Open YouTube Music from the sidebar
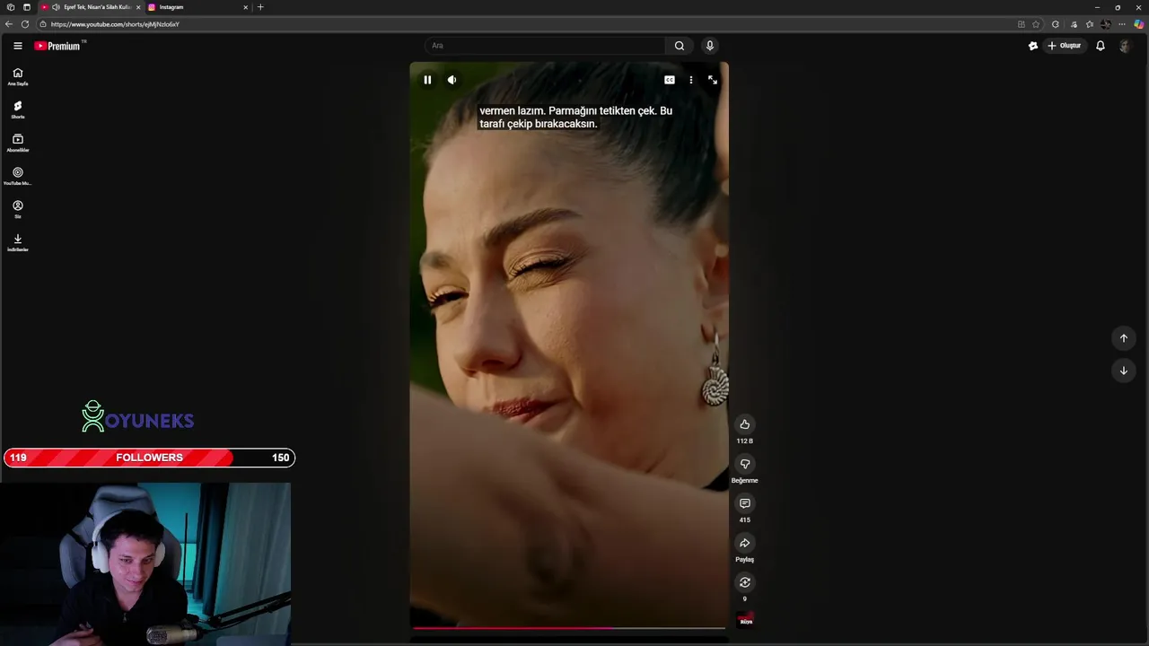This screenshot has width=1149, height=646. [x=18, y=176]
